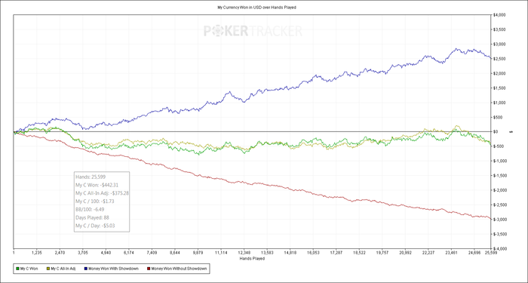This screenshot has height=283, width=528.
Task: Click the 19,757 hands x-axis label
Action: 382,253
